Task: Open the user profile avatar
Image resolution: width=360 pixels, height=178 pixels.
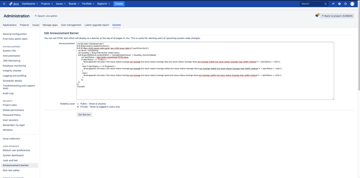Action: tap(352, 4)
